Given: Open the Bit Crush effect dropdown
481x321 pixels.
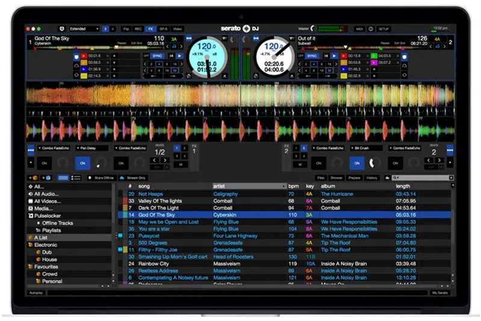Looking at the screenshot, I should tap(366, 148).
